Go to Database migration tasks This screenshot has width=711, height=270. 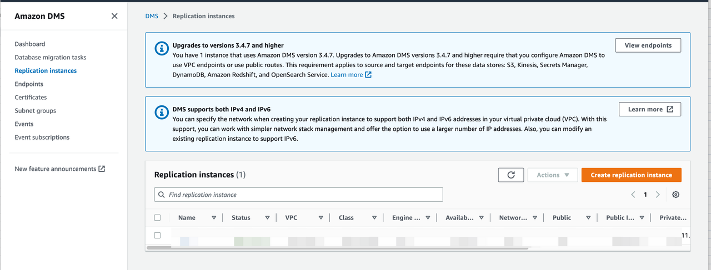(51, 57)
